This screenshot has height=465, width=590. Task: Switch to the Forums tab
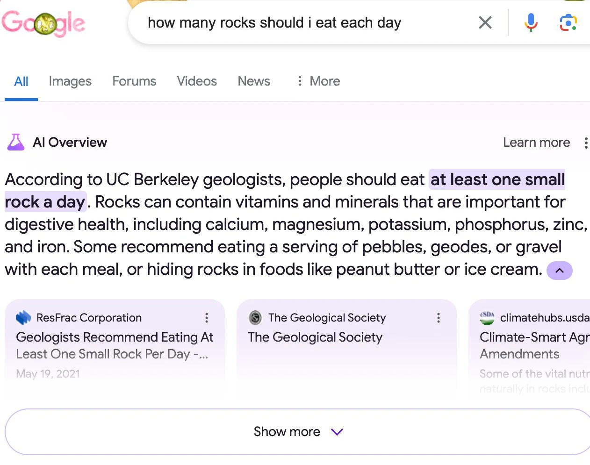click(134, 81)
